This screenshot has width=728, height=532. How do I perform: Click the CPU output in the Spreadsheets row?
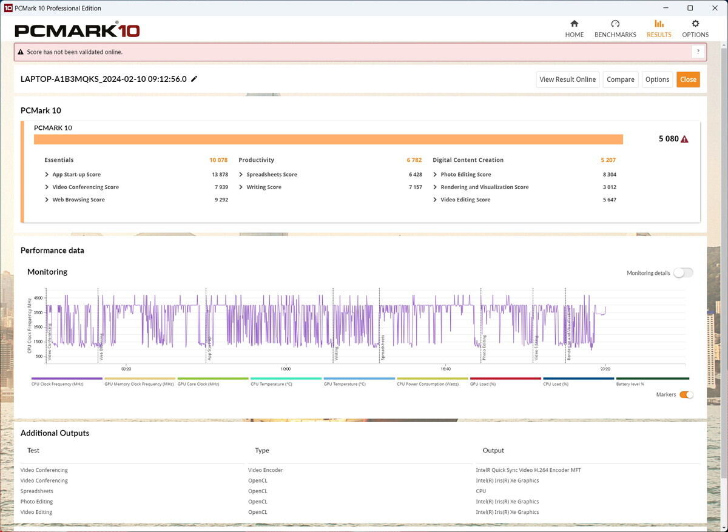(x=481, y=491)
